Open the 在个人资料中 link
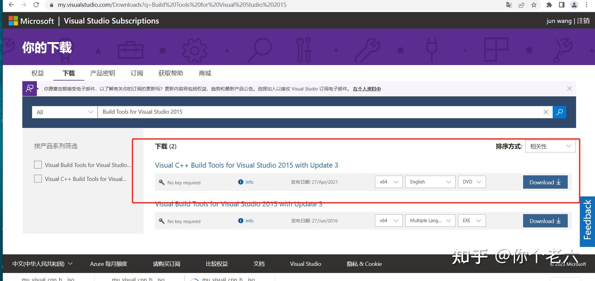 (367, 89)
